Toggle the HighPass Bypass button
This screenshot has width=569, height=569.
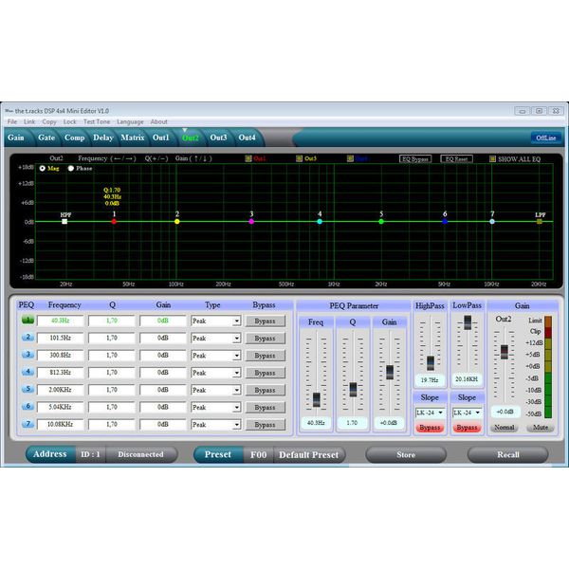430,428
